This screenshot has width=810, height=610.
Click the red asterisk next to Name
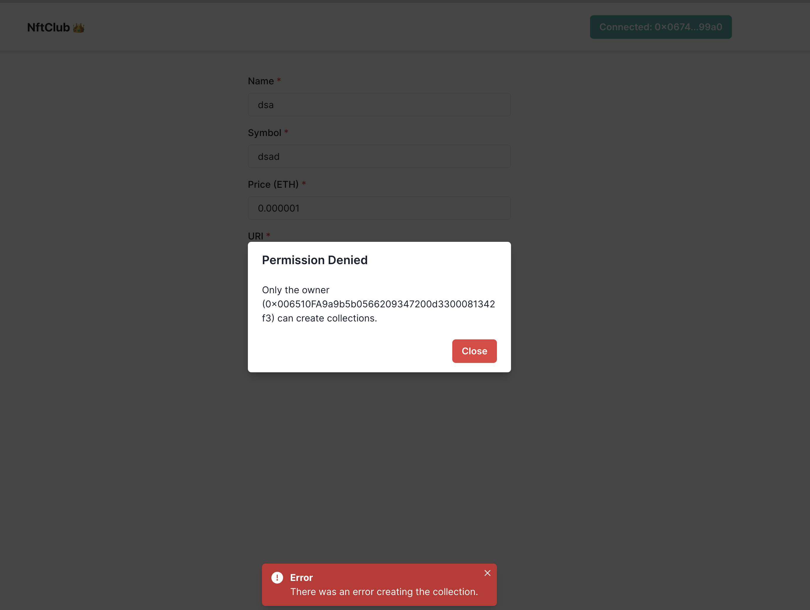click(279, 80)
